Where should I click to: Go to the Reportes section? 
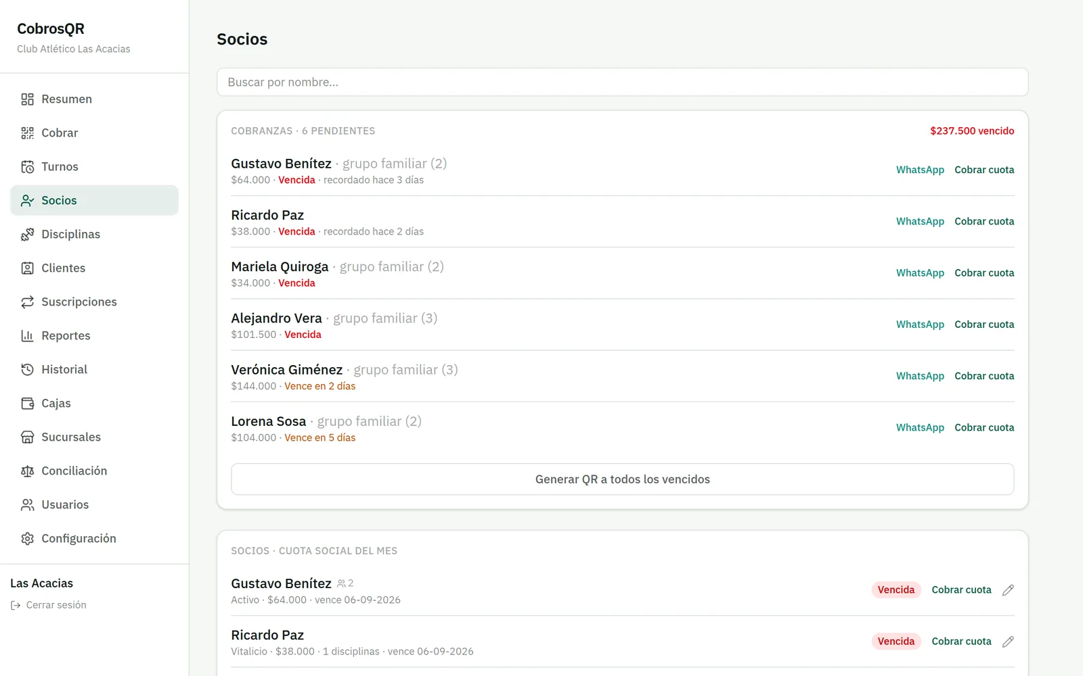click(x=94, y=336)
